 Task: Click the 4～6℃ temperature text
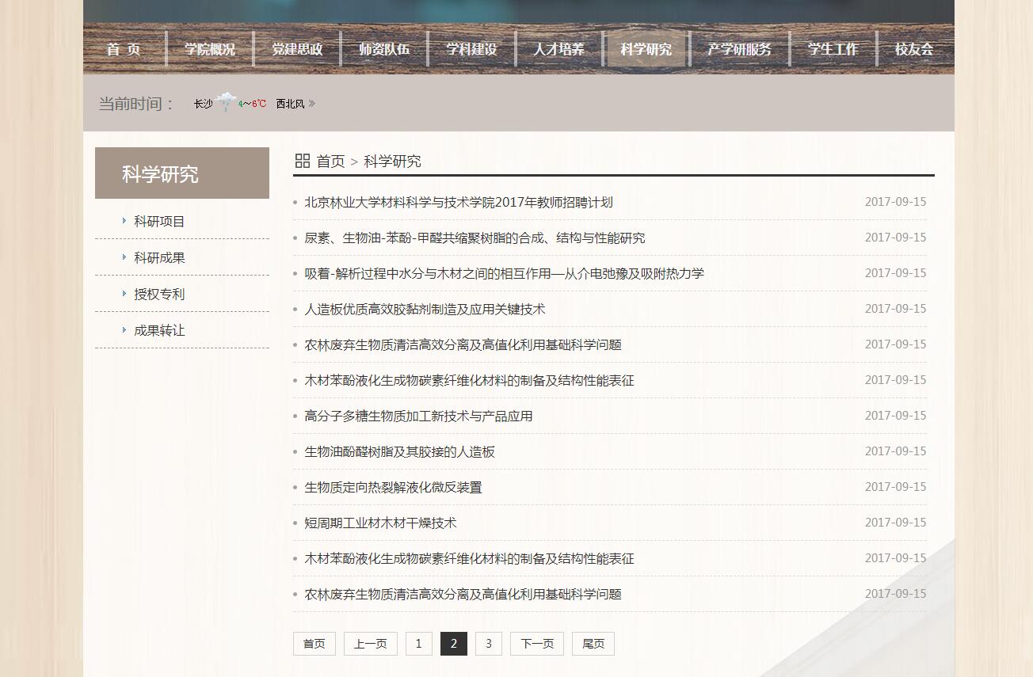(253, 104)
